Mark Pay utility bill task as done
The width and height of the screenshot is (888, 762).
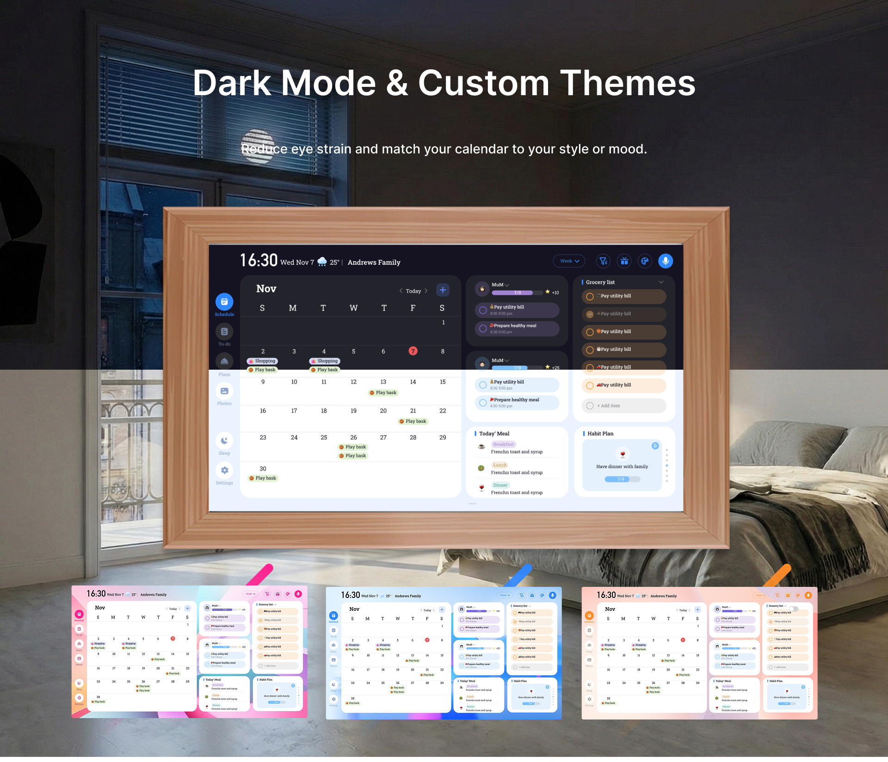pos(483,310)
